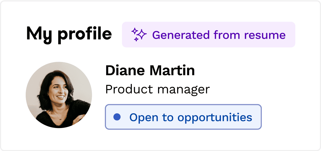Click the first name Diane
Viewport: 321px width, 151px height.
click(x=125, y=71)
